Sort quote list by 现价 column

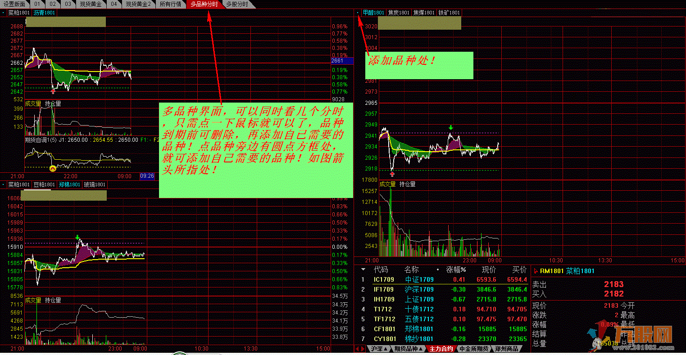tap(489, 270)
